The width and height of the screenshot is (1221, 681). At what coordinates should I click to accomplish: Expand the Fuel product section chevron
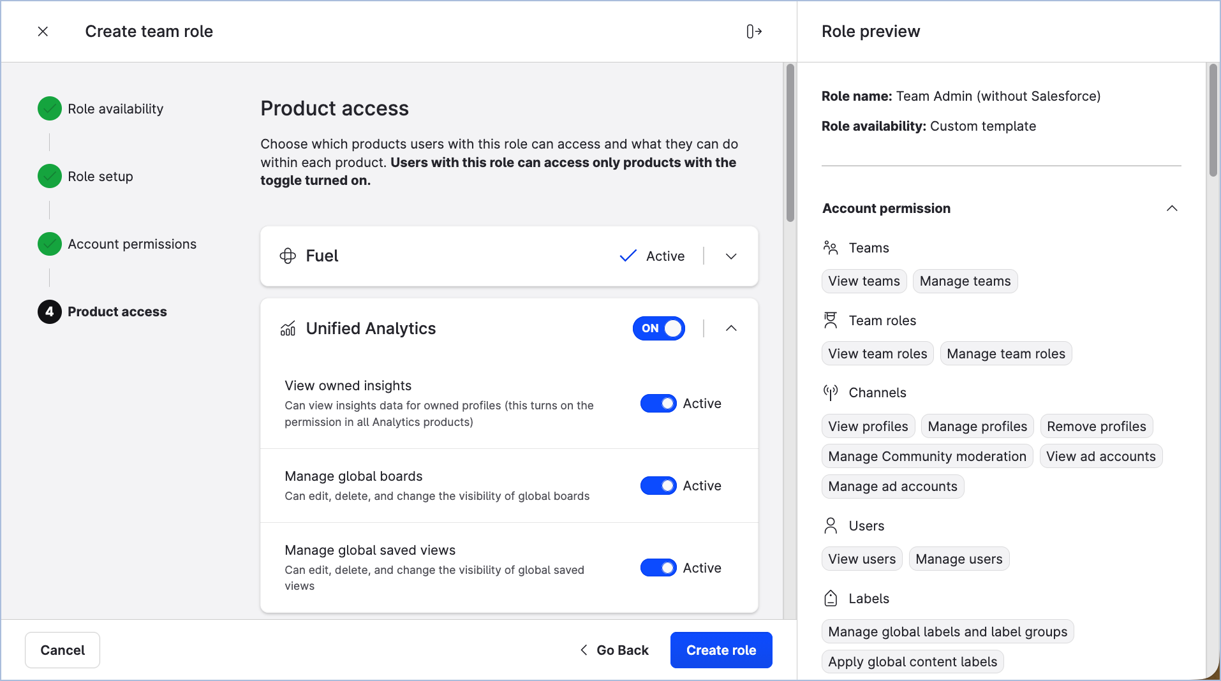[x=731, y=256]
